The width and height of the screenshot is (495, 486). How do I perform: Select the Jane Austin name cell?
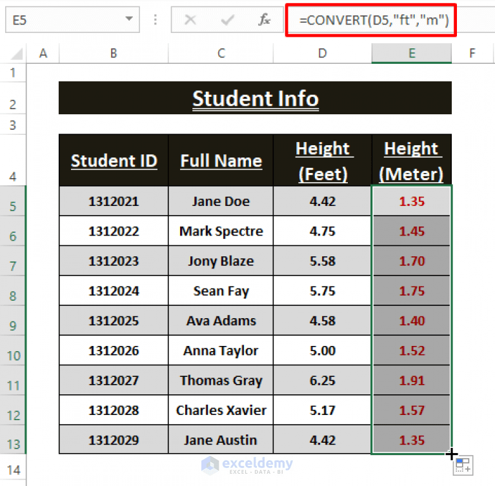point(221,440)
